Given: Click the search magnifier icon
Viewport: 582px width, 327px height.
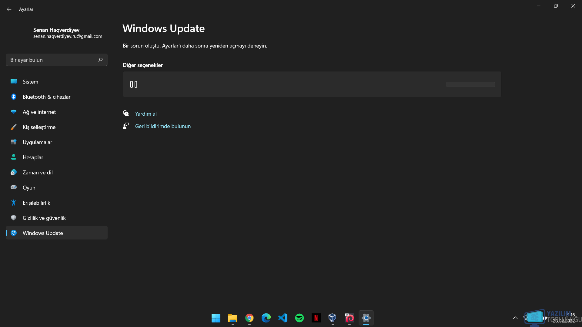Looking at the screenshot, I should (x=100, y=60).
